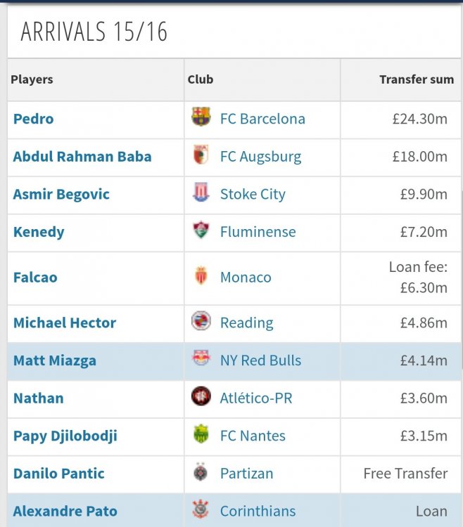
Task: Click the Atlético-PR round crest
Action: click(x=201, y=396)
